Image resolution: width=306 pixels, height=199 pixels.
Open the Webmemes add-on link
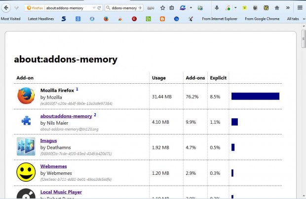53,166
